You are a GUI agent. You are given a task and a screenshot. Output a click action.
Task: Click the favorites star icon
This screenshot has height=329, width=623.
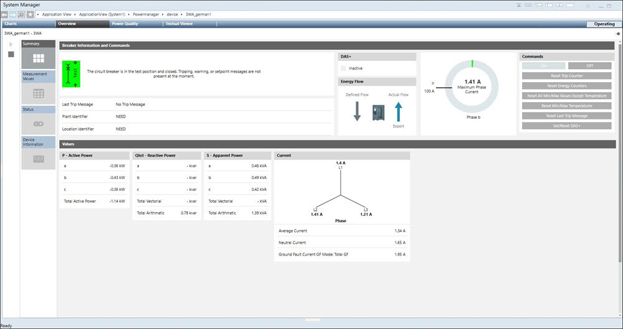pyautogui.click(x=30, y=14)
